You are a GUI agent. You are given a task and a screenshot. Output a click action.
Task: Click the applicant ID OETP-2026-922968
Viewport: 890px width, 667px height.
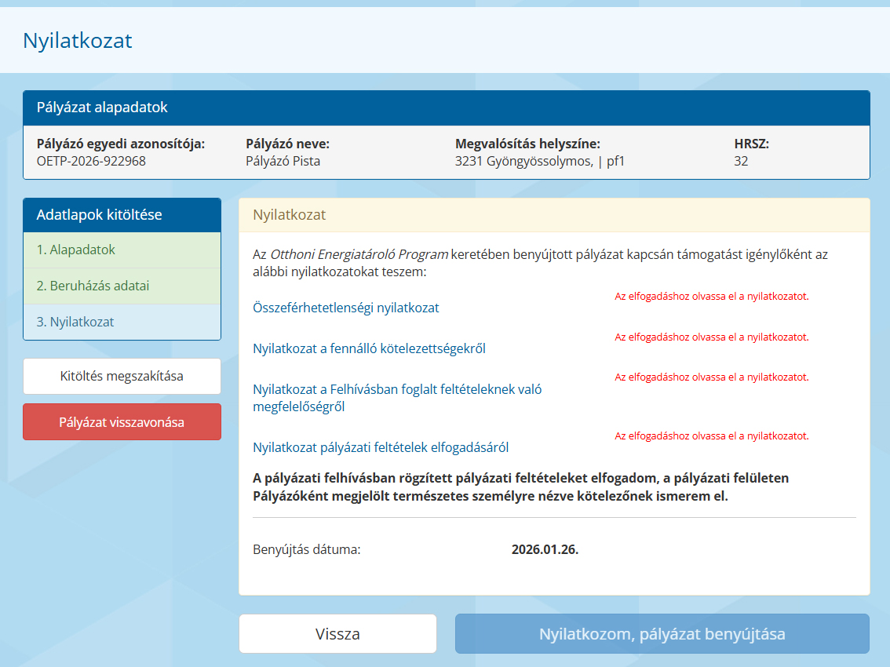[x=91, y=162]
